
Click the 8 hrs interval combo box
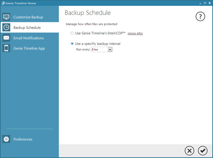102,49
